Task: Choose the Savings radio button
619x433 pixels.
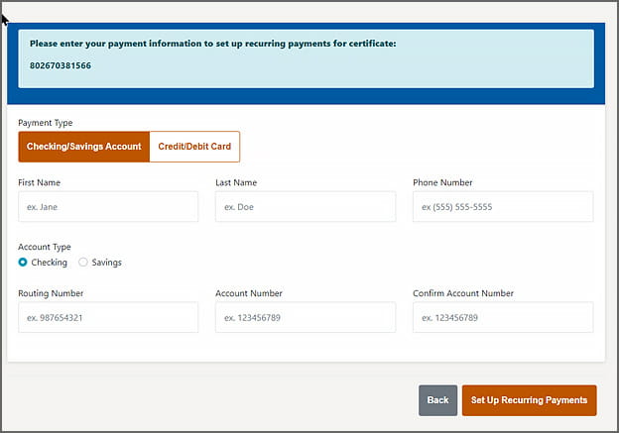Action: tap(83, 263)
